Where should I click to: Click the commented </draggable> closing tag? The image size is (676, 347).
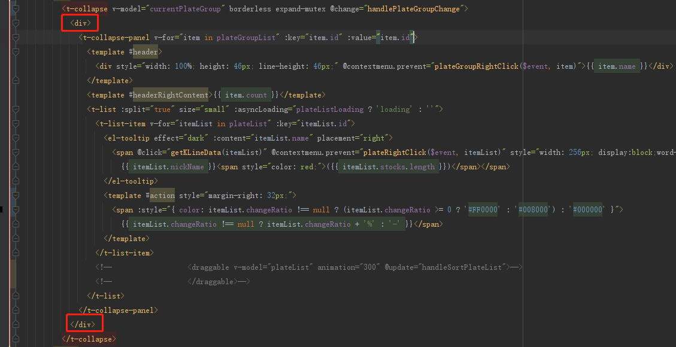[212, 282]
